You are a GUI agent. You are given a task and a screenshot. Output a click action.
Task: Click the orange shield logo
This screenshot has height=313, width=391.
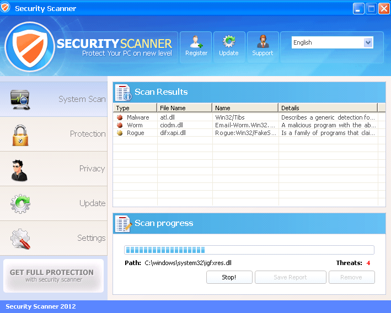(x=30, y=46)
